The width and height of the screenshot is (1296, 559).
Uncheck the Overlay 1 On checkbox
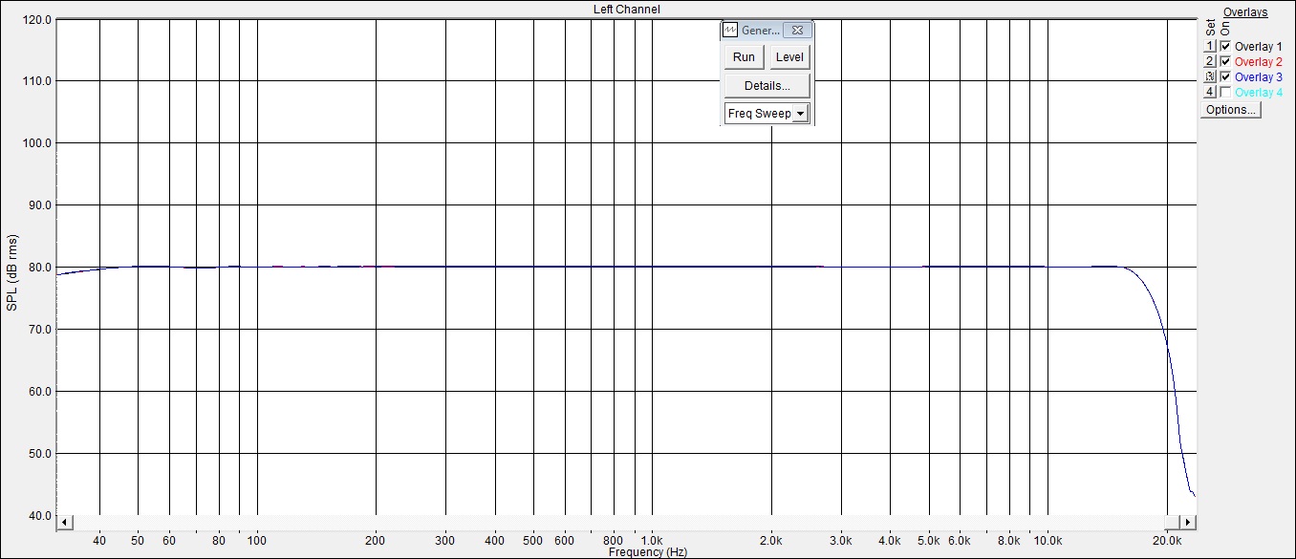[x=1226, y=46]
